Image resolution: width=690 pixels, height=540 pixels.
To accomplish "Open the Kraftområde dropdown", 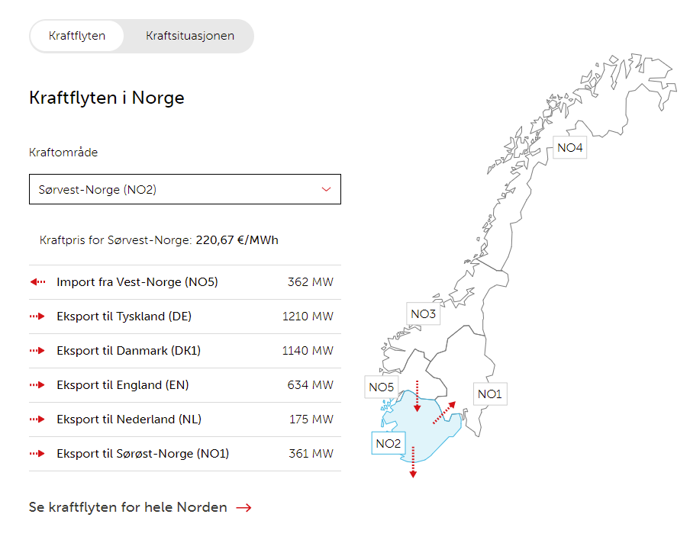I will point(185,189).
